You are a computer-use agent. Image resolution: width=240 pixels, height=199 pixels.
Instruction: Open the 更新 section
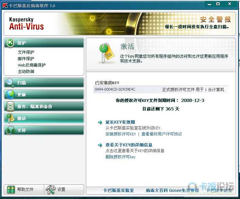(x=44, y=94)
